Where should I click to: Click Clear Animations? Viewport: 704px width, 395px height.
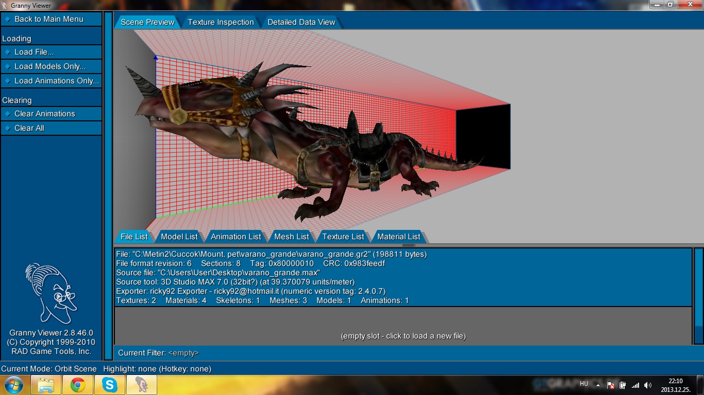(52, 114)
